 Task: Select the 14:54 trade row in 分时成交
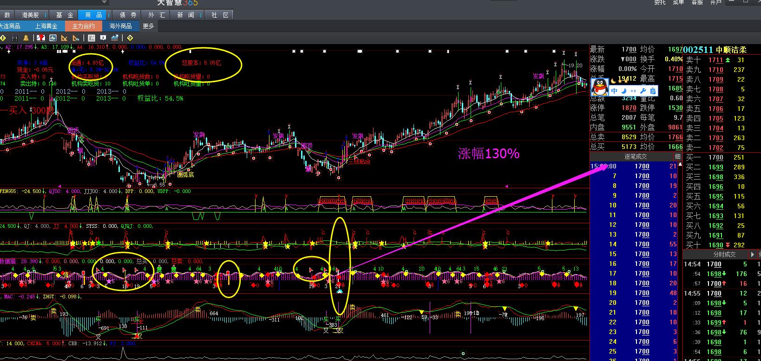tap(722, 264)
